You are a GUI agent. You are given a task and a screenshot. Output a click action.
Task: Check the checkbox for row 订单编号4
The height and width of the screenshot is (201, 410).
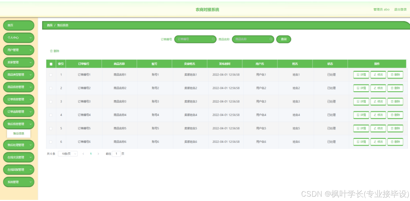click(x=51, y=115)
